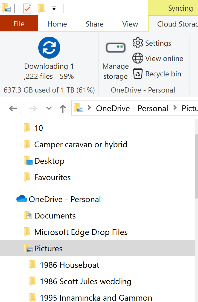
Task: Open Manage storage drive icon
Action: click(116, 48)
